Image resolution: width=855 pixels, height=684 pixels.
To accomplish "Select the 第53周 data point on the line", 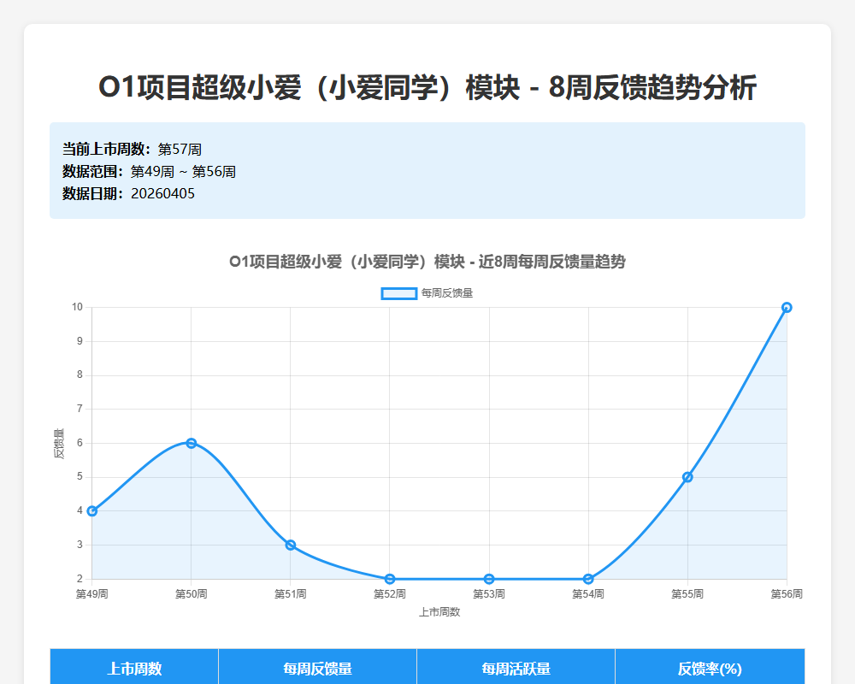I will [x=489, y=579].
